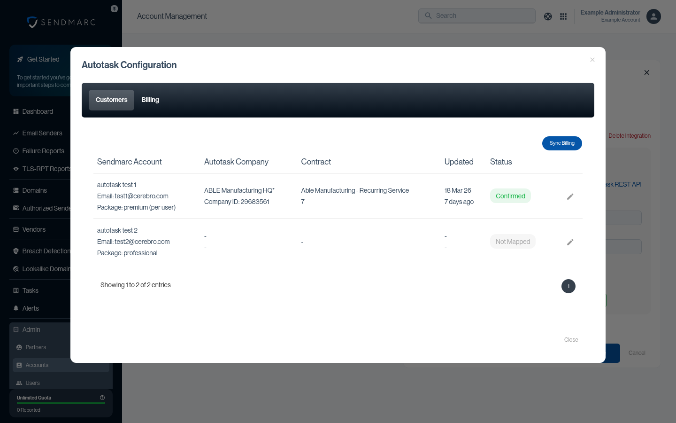This screenshot has height=423, width=676.
Task: Open the apps grid icon in header
Action: click(563, 16)
